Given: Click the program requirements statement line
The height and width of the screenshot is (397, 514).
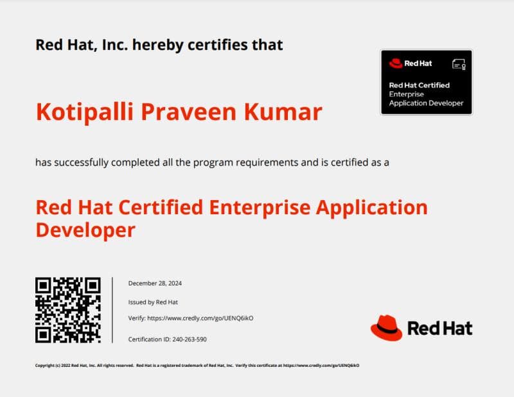Looking at the screenshot, I should (213, 162).
